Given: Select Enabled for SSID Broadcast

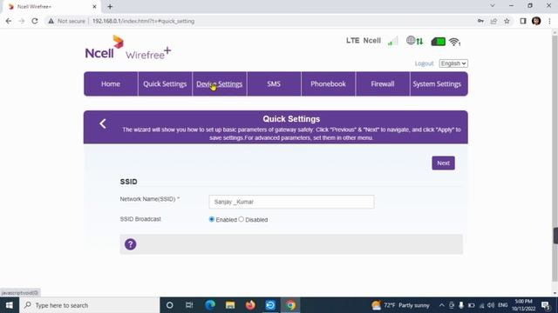Looking at the screenshot, I should 212,219.
